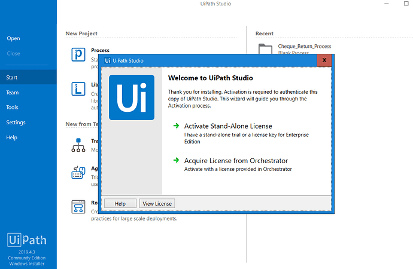
Task: Pick the Agent Process keyboard-mouse icon
Action: (x=78, y=173)
